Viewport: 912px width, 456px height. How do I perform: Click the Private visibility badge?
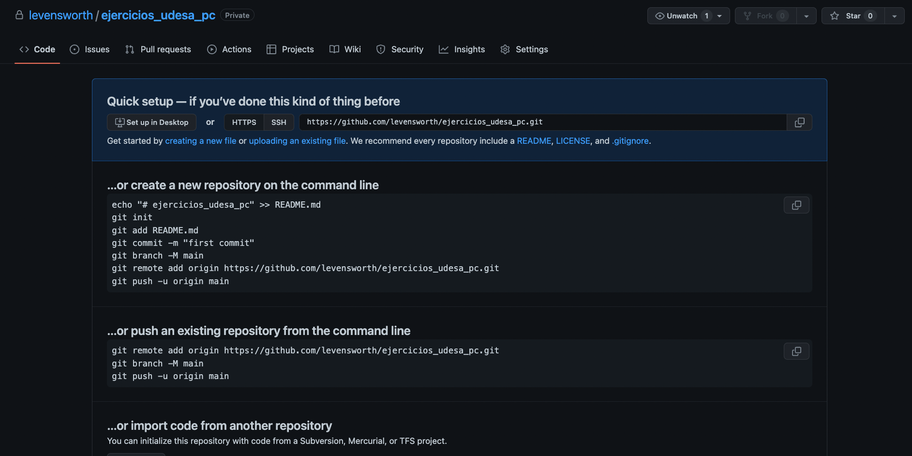tap(237, 15)
